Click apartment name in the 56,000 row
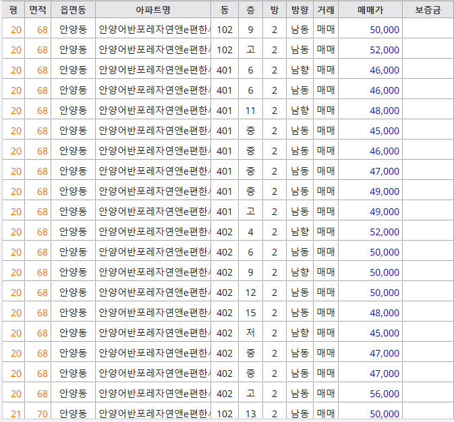The width and height of the screenshot is (454, 422). point(154,394)
